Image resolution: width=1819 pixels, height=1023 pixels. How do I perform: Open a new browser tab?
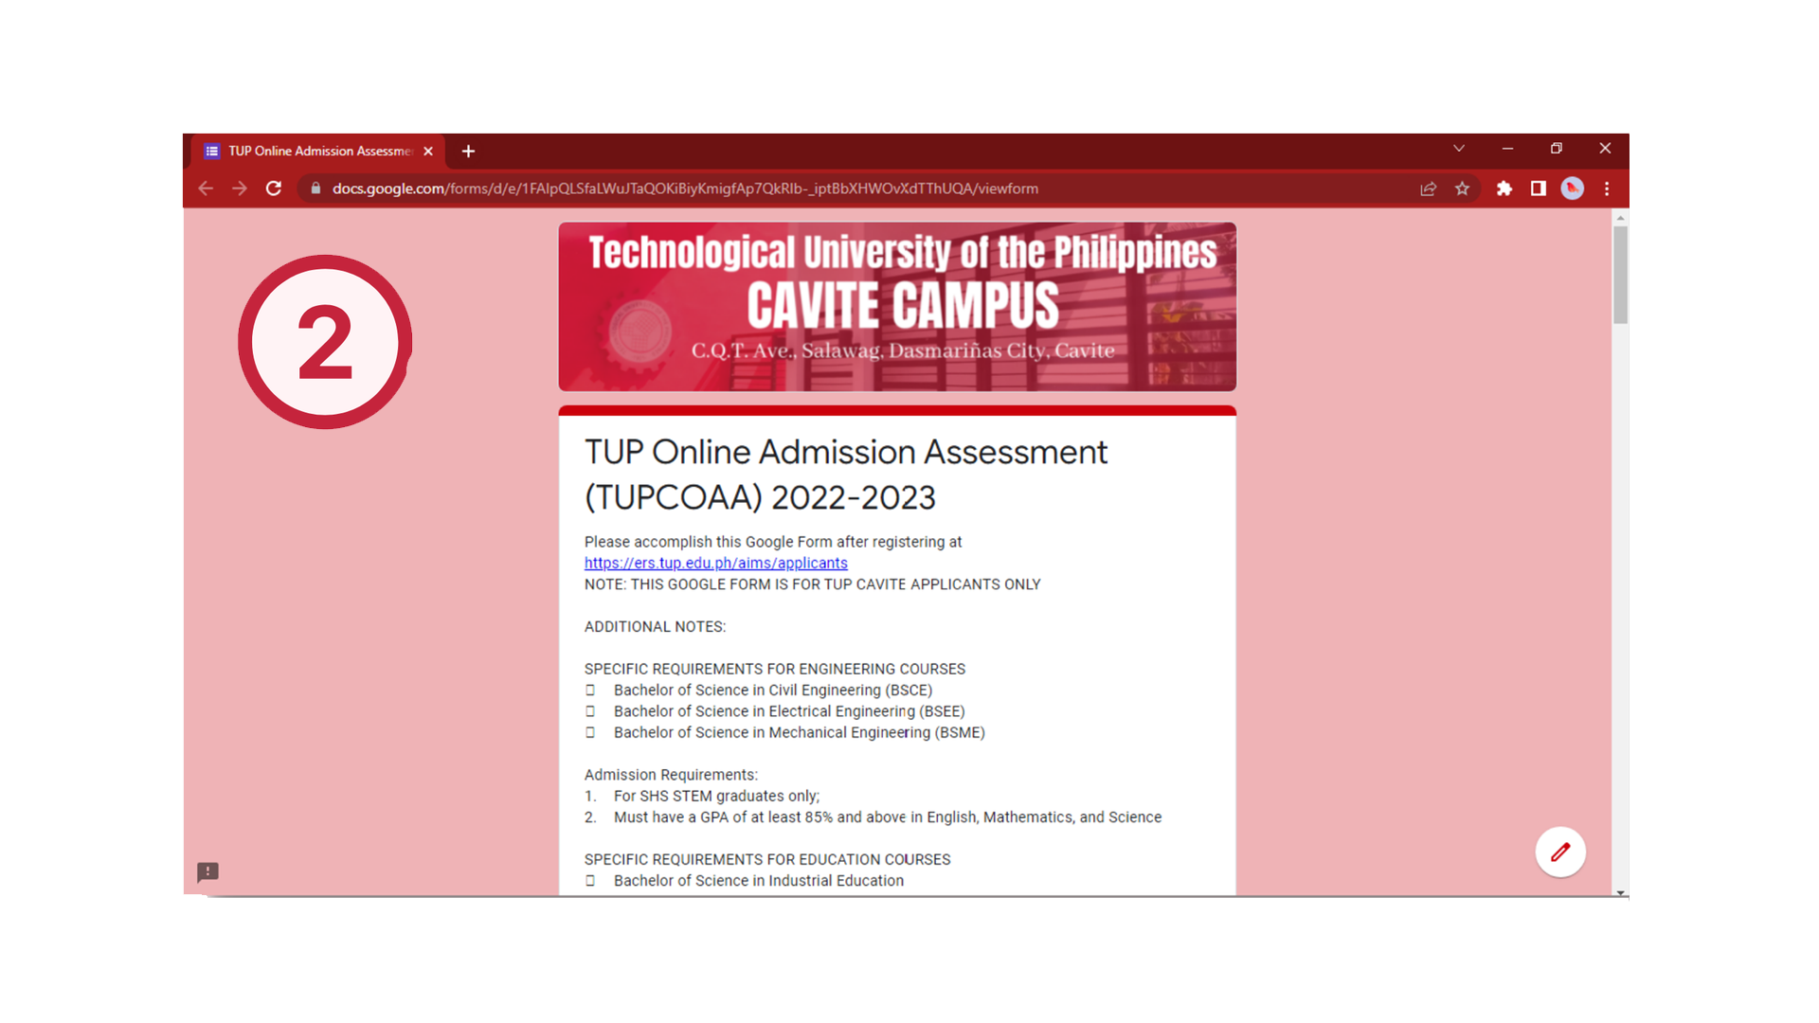[468, 151]
